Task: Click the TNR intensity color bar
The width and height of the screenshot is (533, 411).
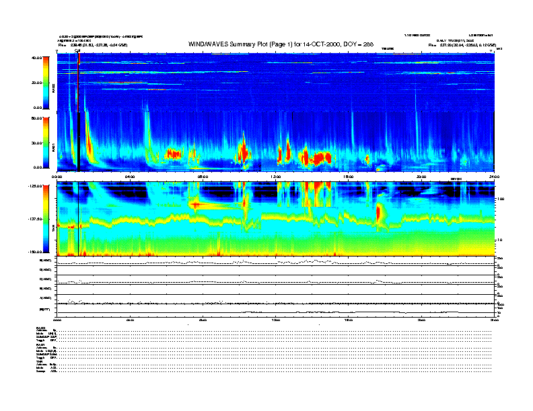Action: [46, 219]
